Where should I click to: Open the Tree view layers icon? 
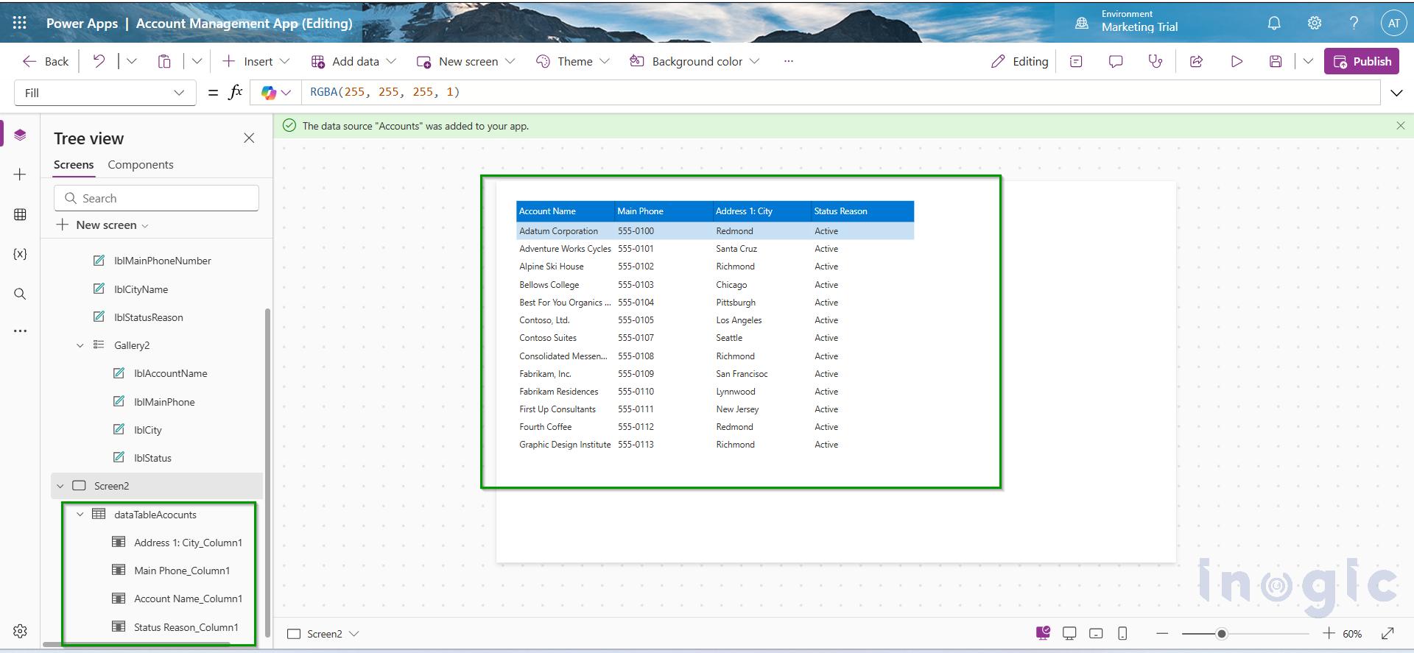pos(20,135)
